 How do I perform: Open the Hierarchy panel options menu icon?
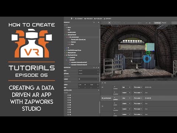[98, 23]
